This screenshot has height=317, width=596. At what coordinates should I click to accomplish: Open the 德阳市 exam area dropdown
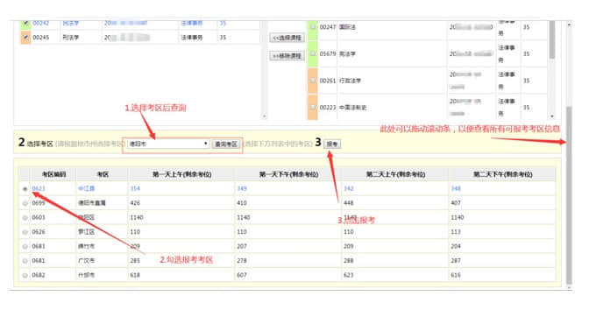(x=168, y=144)
